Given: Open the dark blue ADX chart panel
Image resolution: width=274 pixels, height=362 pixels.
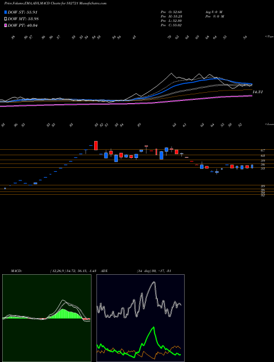Looking at the screenshot, I should [140, 318].
